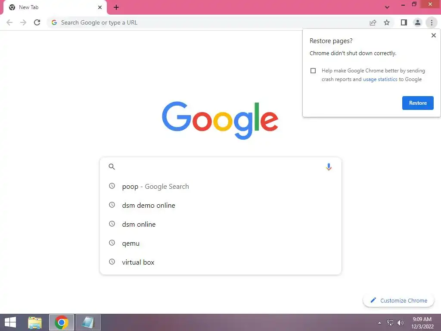Open the volume speaker tray icon
441x331 pixels.
pyautogui.click(x=400, y=322)
